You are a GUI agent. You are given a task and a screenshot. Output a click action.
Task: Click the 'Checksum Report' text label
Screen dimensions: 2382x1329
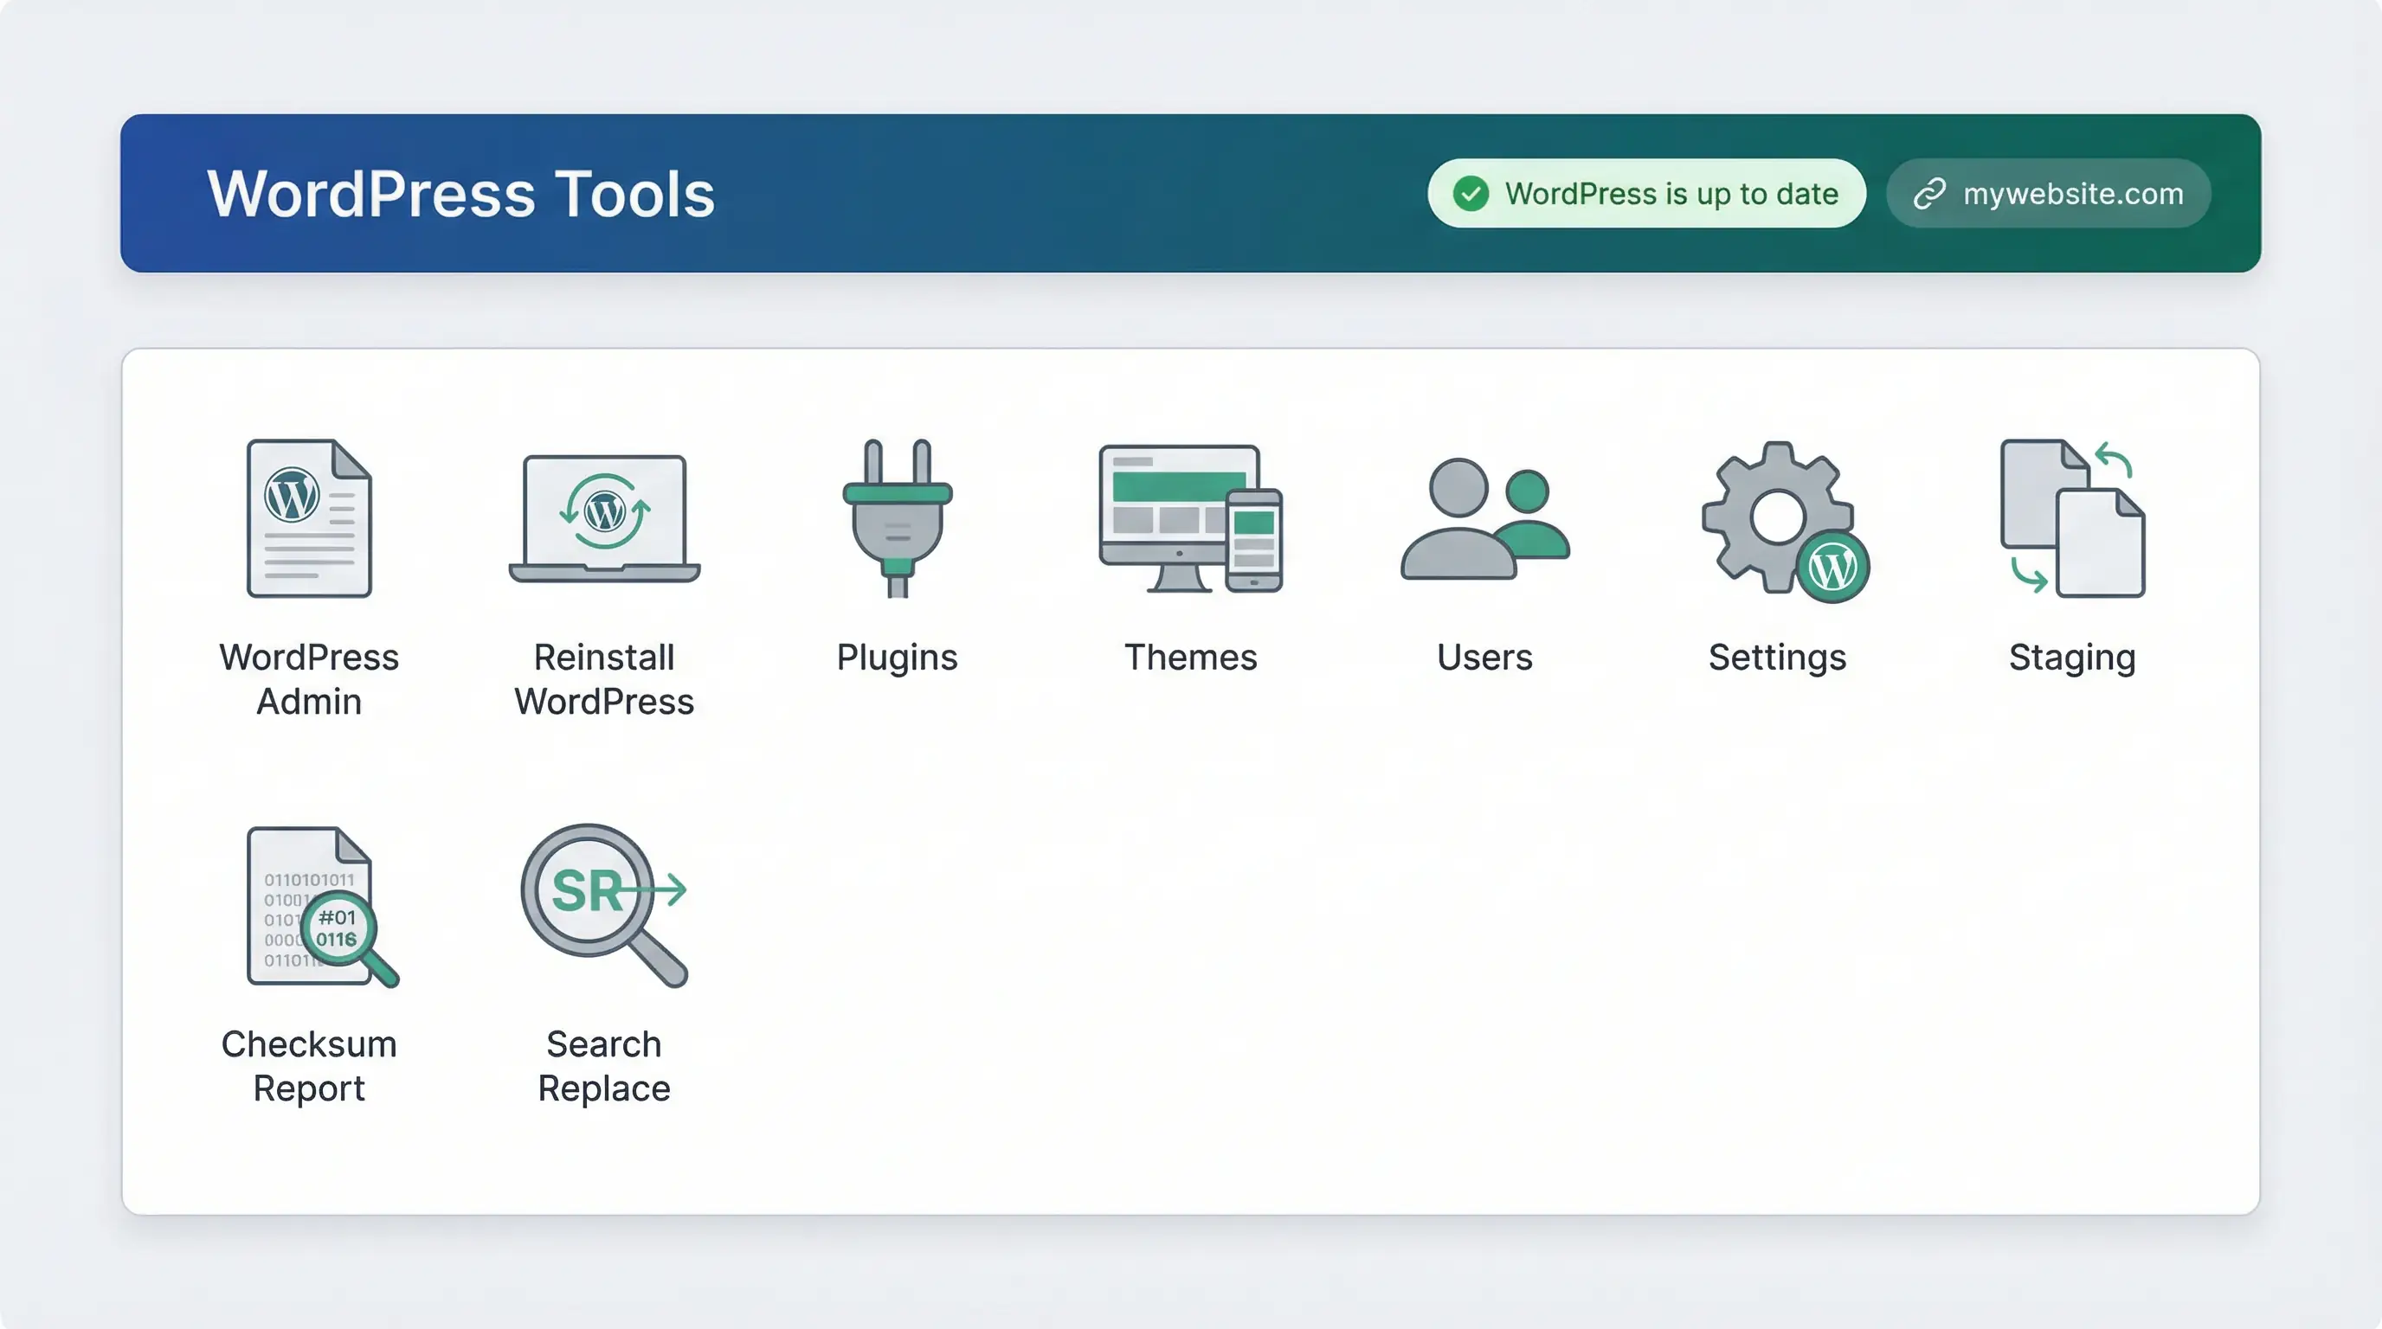(309, 1066)
